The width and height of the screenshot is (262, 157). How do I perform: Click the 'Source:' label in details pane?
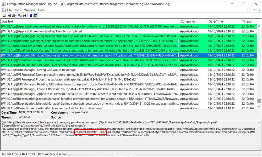pyautogui.click(x=56, y=117)
